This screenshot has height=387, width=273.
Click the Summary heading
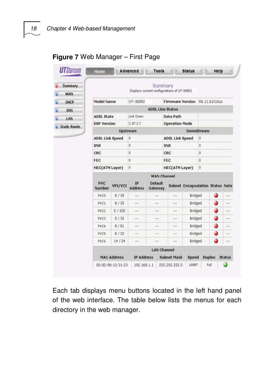point(163,86)
